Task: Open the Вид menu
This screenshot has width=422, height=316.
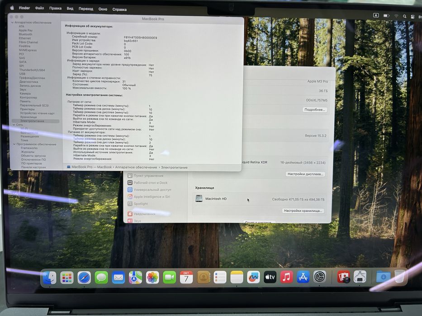Action: click(70, 9)
